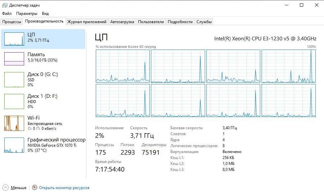Click the ЦП heading above the graphs
The width and height of the screenshot is (324, 195).
click(x=101, y=37)
